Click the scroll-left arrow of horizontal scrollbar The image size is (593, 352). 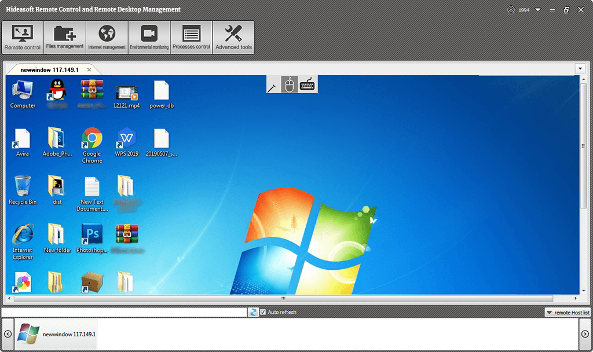(x=9, y=298)
